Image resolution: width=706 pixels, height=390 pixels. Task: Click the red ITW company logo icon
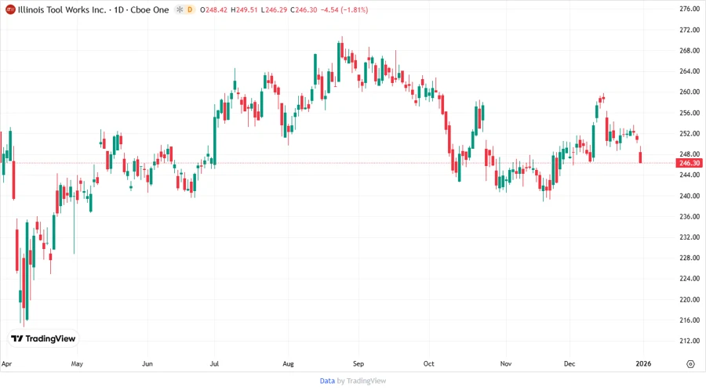pos(10,9)
